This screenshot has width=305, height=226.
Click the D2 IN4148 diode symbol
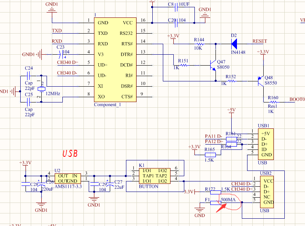click(x=234, y=44)
